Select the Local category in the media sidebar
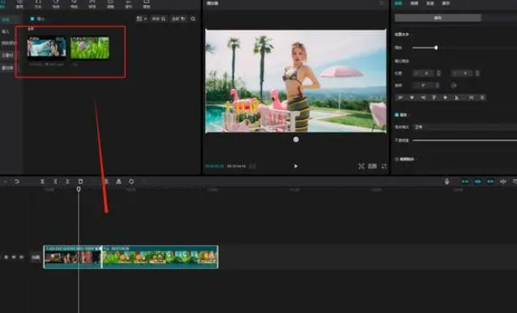The width and height of the screenshot is (517, 313). click(6, 19)
